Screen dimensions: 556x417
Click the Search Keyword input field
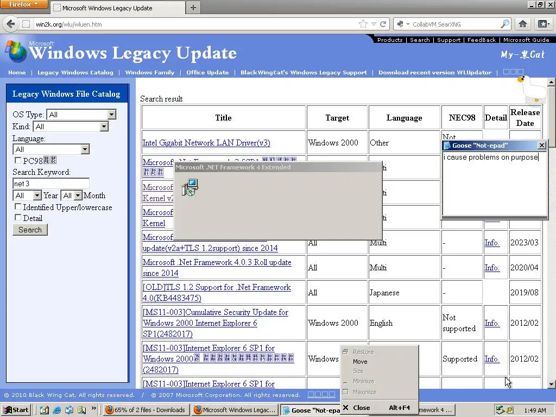tap(51, 184)
